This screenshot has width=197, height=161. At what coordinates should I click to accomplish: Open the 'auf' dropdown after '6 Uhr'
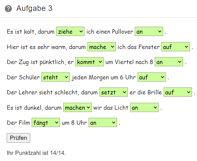152,77
